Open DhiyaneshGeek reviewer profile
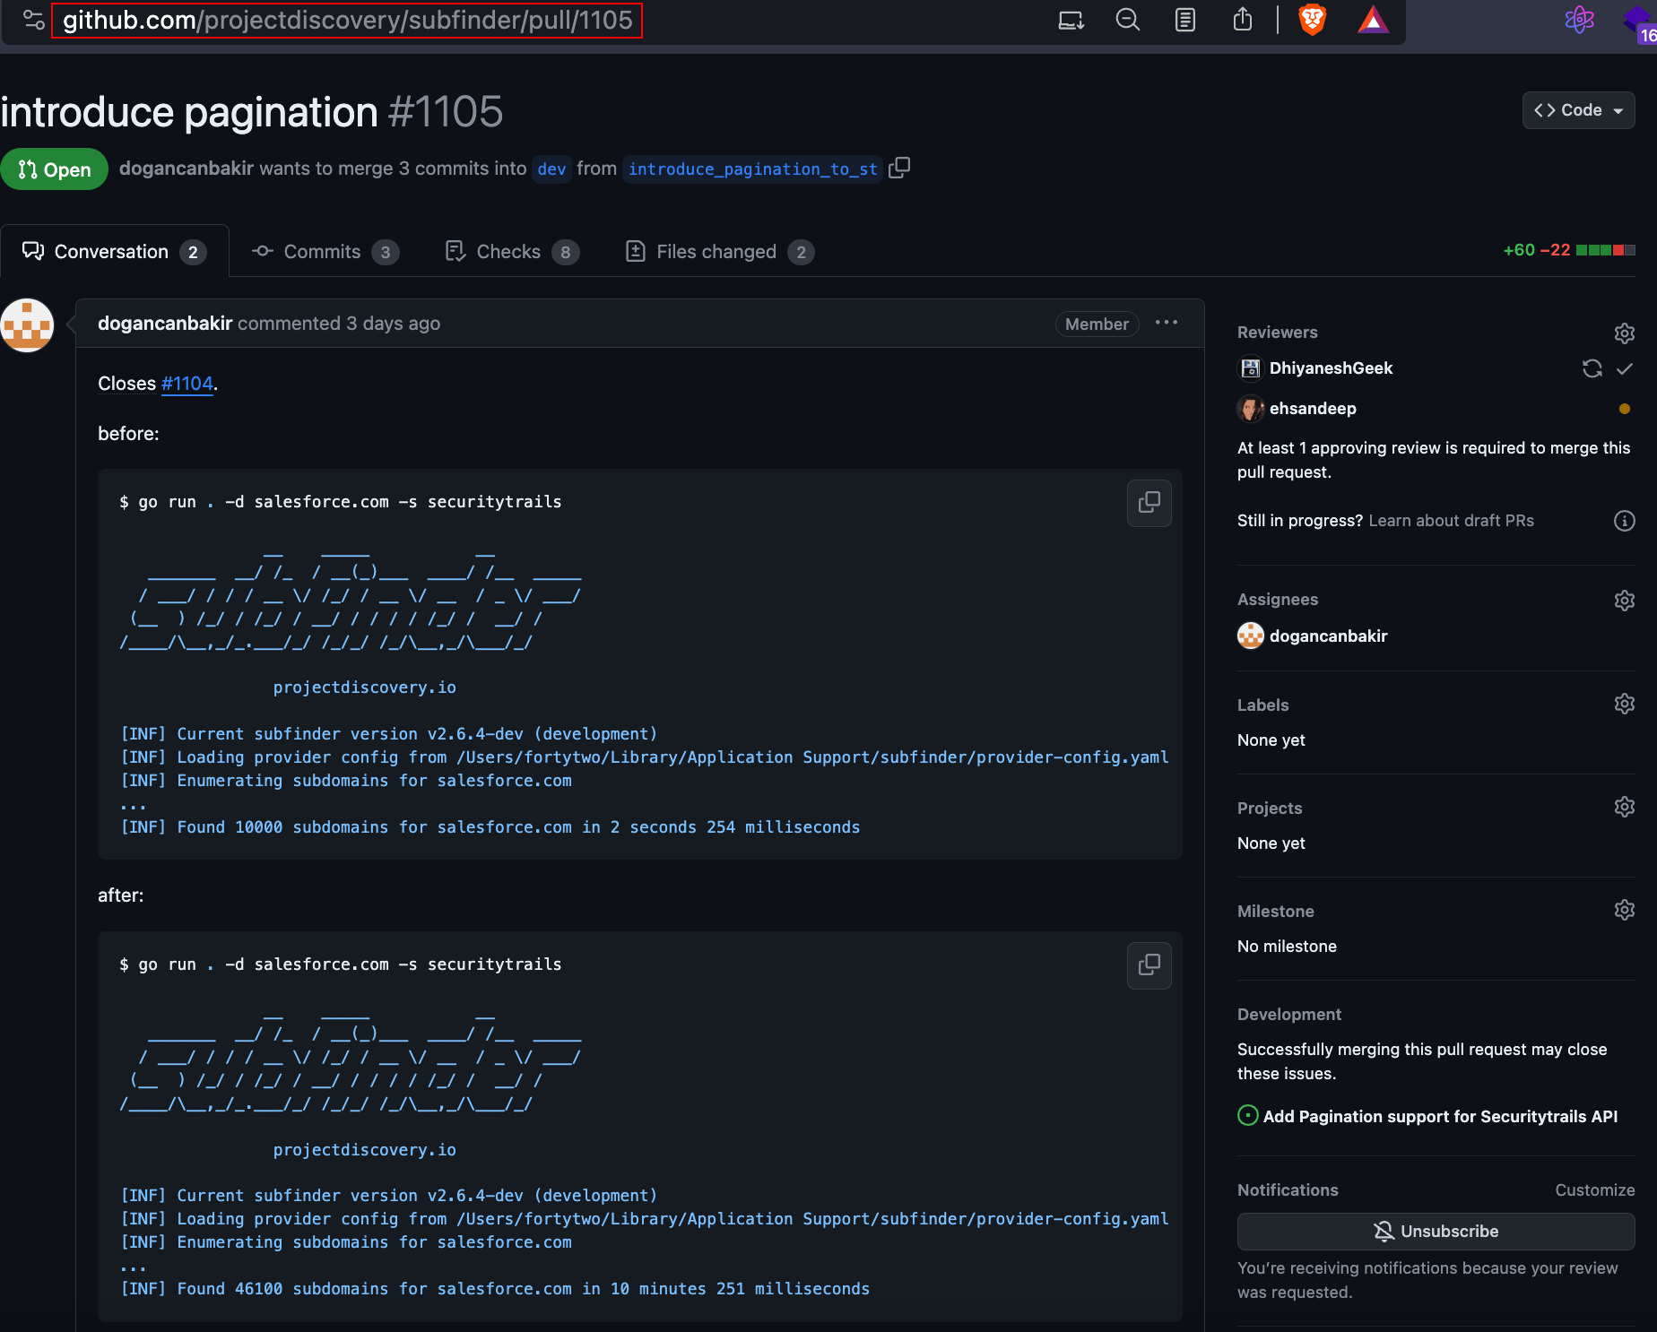 tap(1331, 368)
